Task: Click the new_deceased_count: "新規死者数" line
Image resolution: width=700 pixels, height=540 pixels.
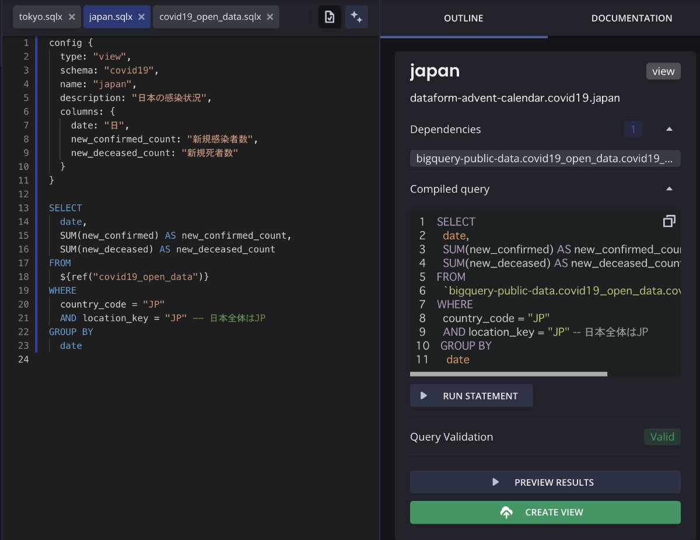Action: pyautogui.click(x=155, y=153)
